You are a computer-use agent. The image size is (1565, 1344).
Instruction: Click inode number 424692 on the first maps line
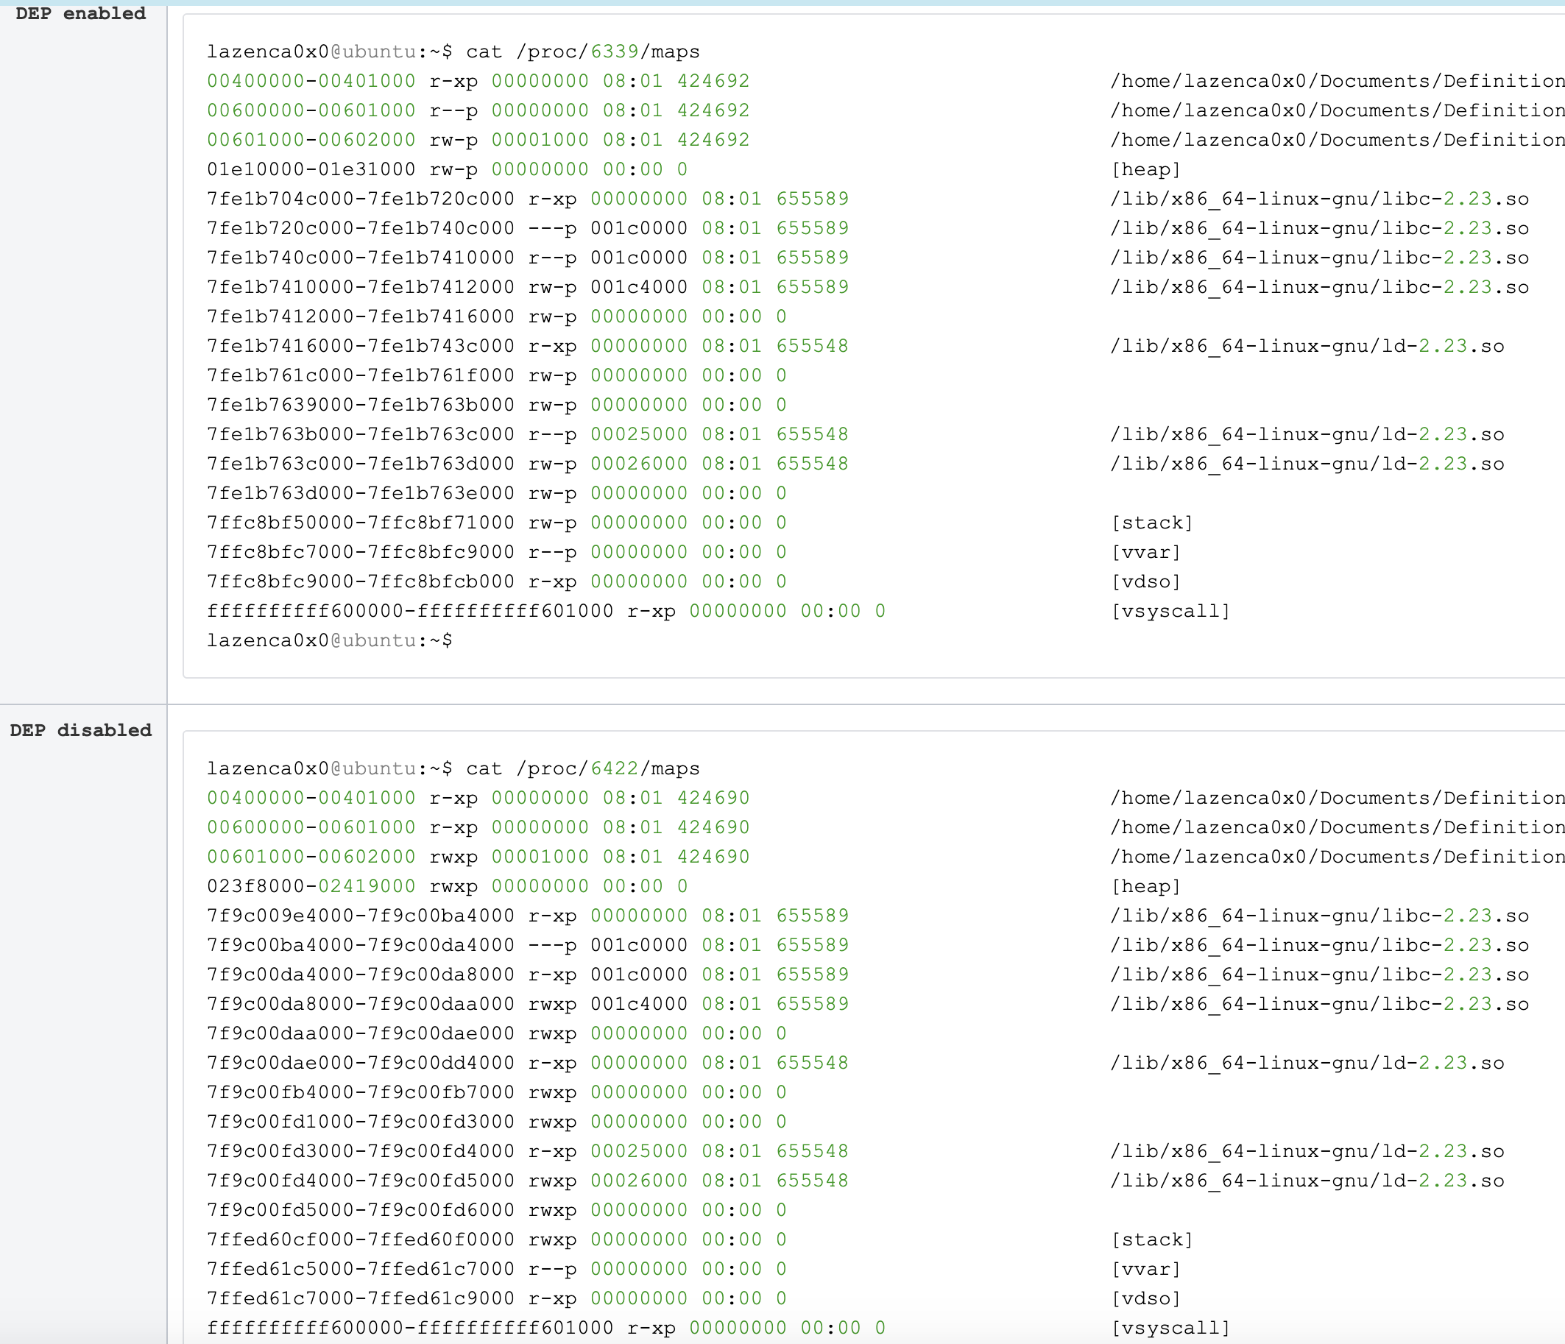point(713,81)
